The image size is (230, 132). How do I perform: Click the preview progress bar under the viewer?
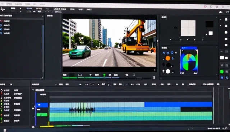point(107,78)
